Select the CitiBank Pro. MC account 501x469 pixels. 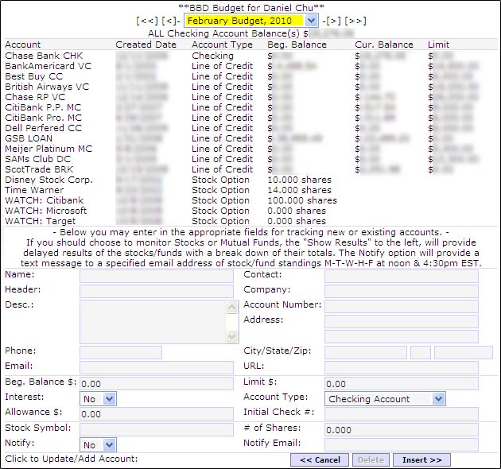(43, 118)
